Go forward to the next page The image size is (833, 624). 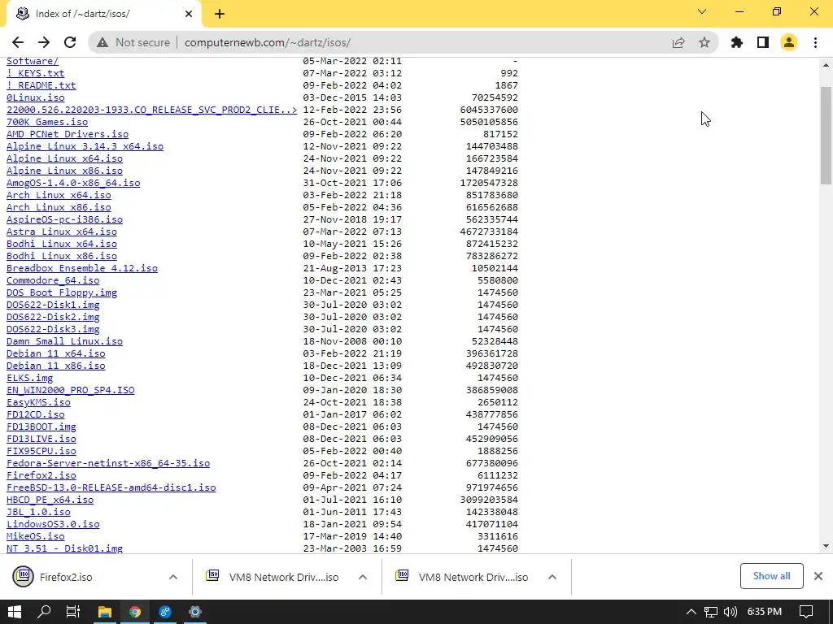pyautogui.click(x=44, y=42)
